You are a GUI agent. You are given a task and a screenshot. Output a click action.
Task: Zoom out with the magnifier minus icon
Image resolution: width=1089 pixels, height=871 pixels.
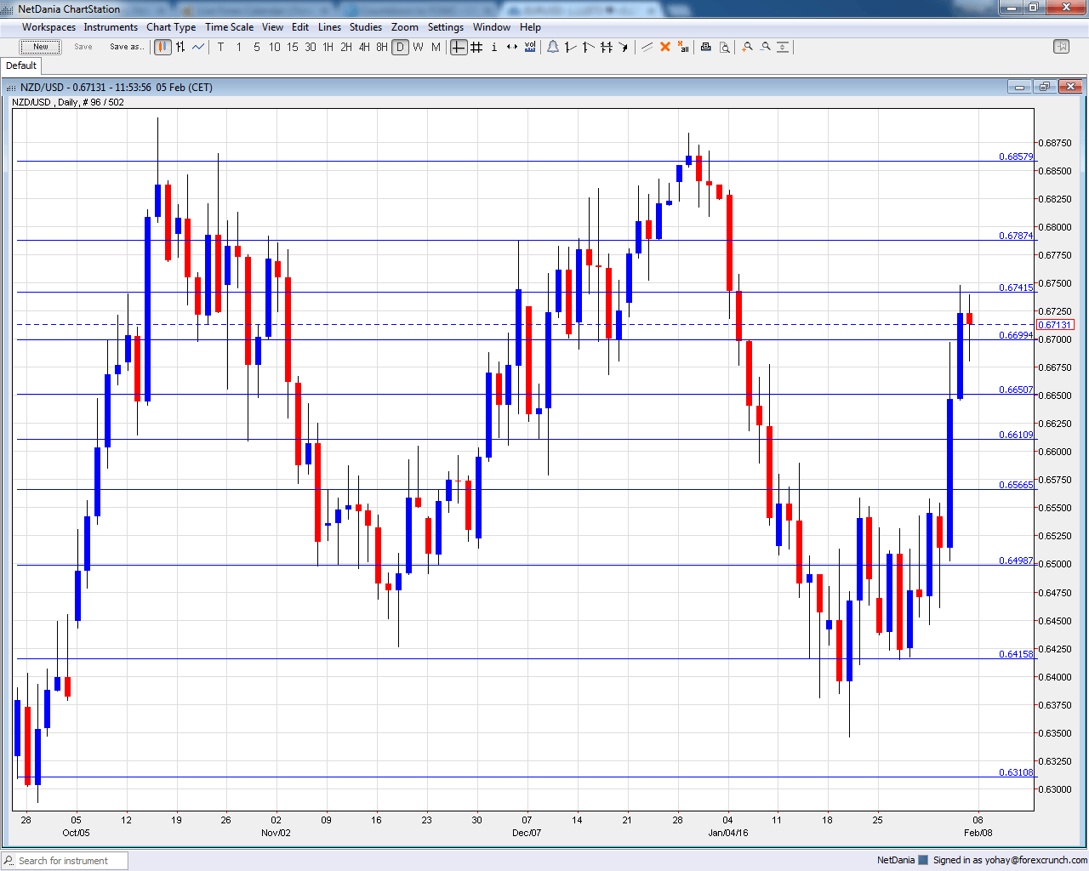click(767, 48)
